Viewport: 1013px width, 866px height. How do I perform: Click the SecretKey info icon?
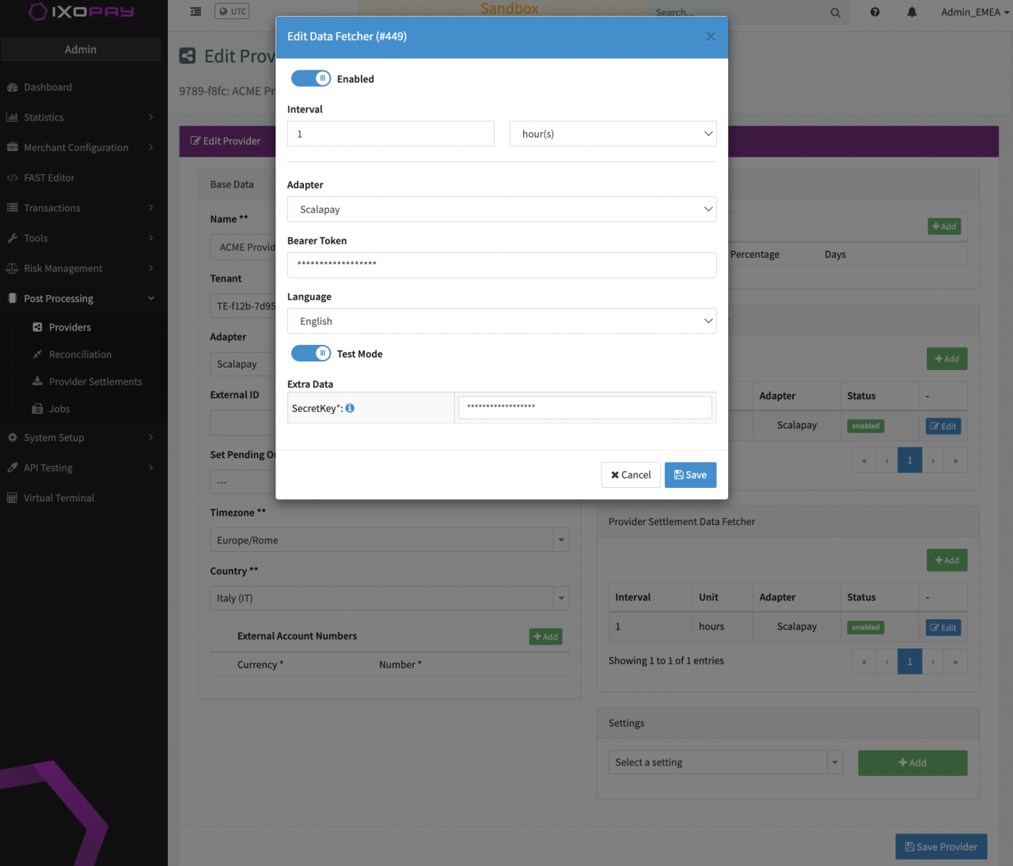coord(350,408)
